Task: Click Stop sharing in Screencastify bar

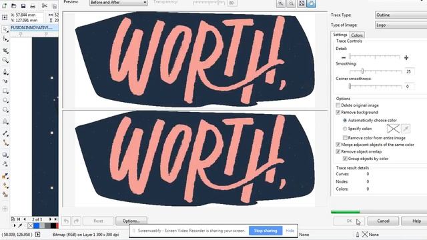Action: (266, 231)
